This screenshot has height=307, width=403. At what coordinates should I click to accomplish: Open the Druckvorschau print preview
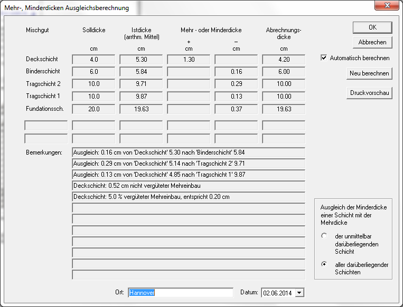point(369,93)
